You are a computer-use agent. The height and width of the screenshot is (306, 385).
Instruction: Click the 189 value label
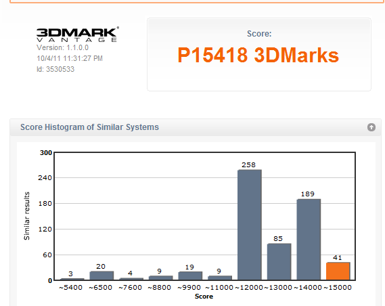308,194
